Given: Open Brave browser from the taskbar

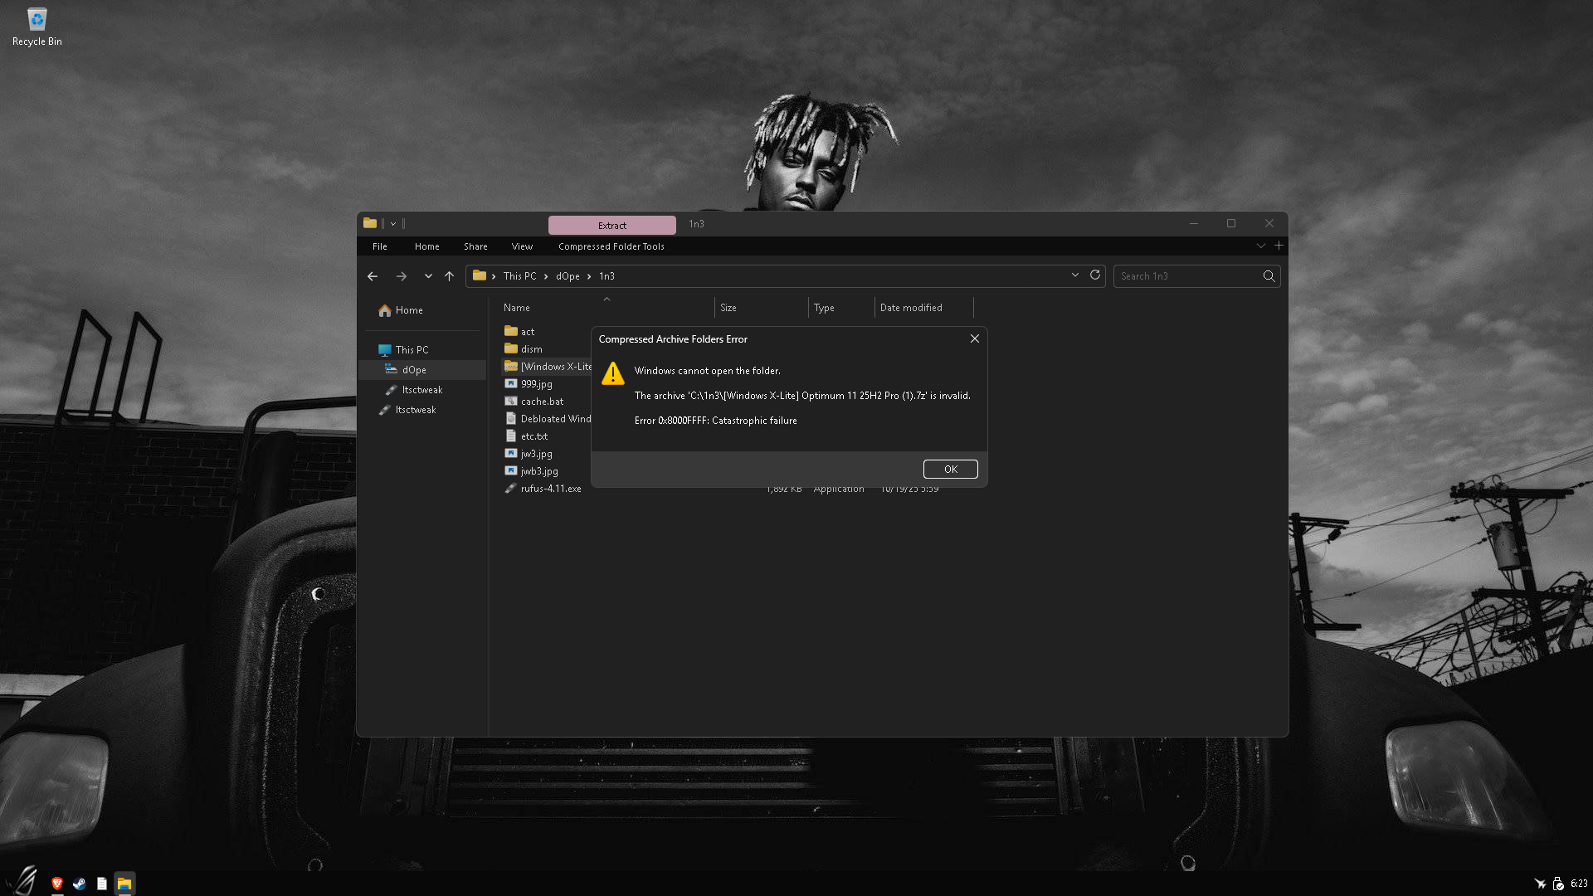Looking at the screenshot, I should click(x=57, y=884).
